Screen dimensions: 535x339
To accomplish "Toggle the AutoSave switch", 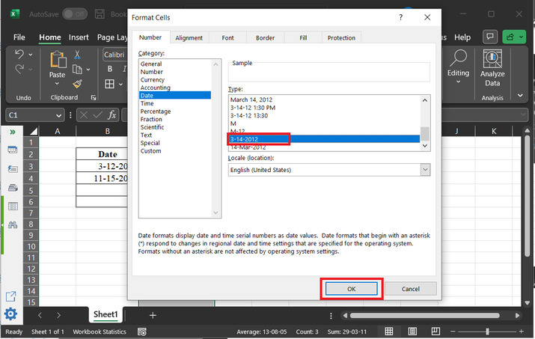I will tap(74, 13).
